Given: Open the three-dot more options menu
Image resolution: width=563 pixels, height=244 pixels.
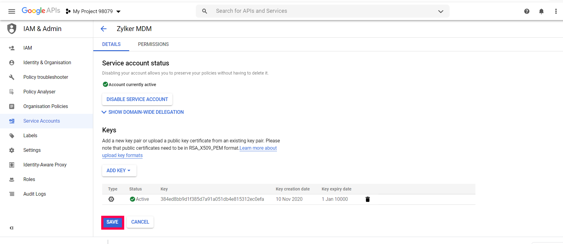Looking at the screenshot, I should pyautogui.click(x=556, y=11).
